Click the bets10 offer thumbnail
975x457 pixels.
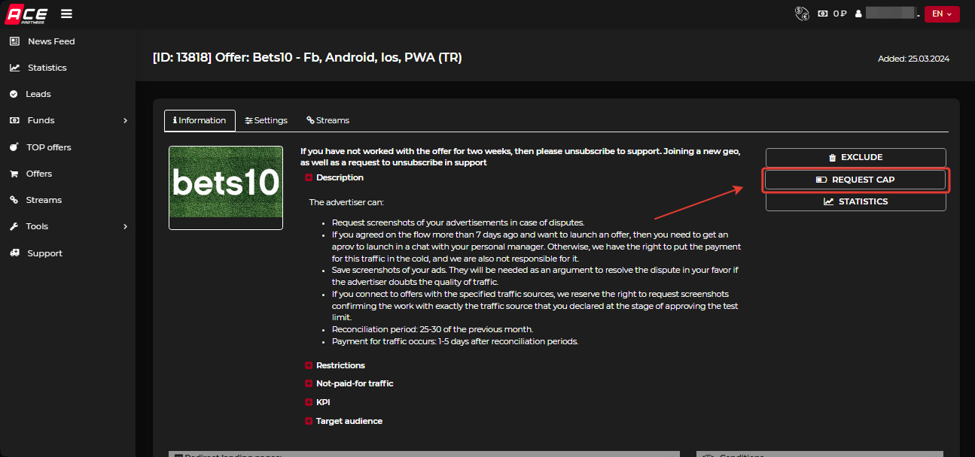tap(226, 187)
